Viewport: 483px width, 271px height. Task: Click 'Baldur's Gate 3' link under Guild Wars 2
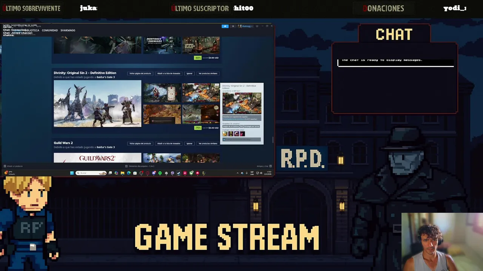click(x=106, y=147)
